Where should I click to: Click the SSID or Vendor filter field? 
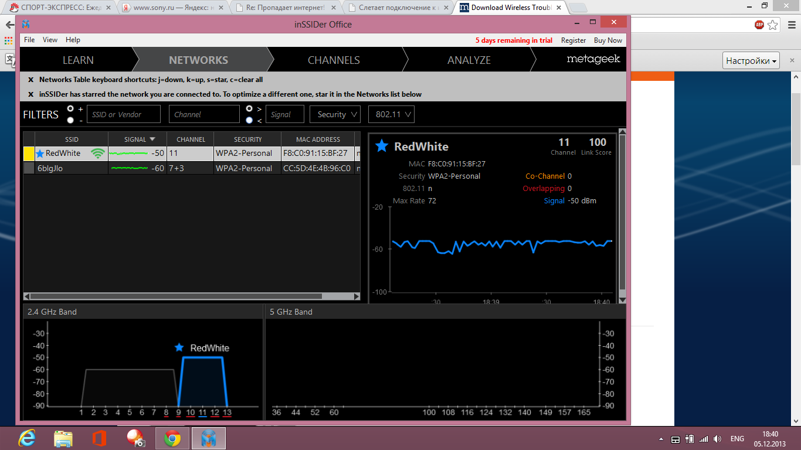point(123,114)
